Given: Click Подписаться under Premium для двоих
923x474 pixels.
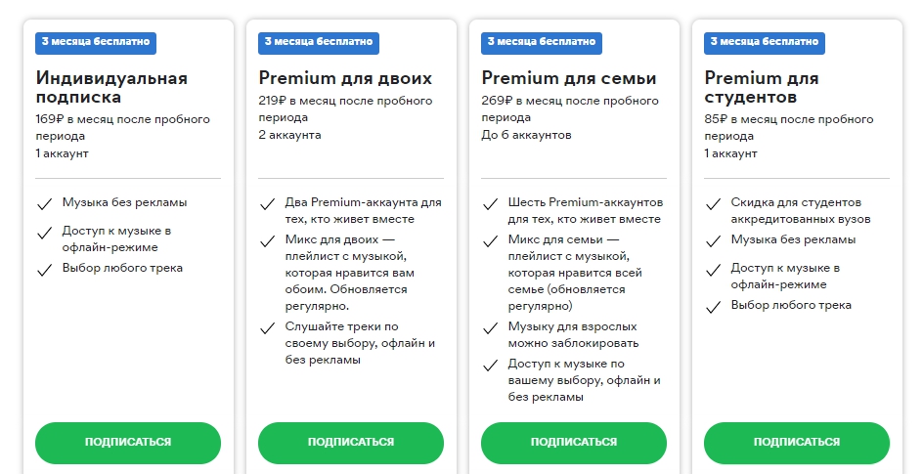Looking at the screenshot, I should (351, 443).
